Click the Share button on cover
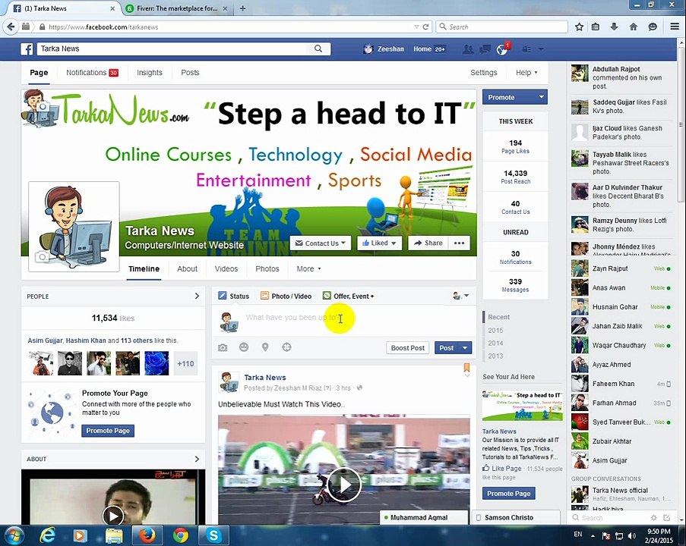 click(x=428, y=243)
